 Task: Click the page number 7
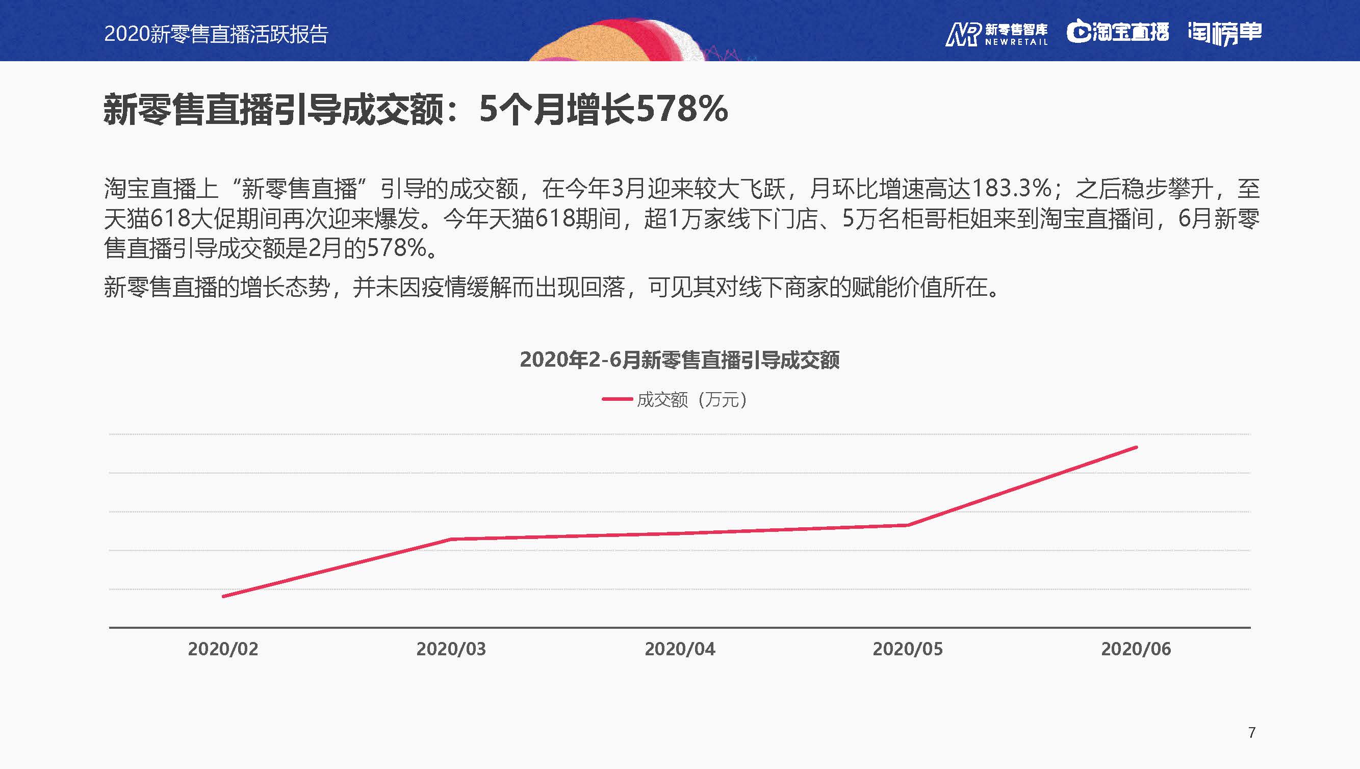(x=1252, y=732)
